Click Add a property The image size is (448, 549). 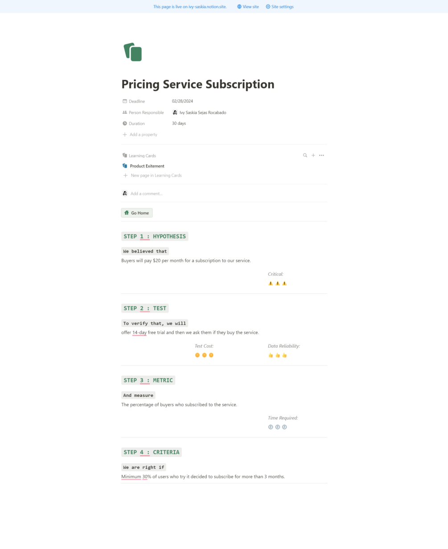click(143, 134)
